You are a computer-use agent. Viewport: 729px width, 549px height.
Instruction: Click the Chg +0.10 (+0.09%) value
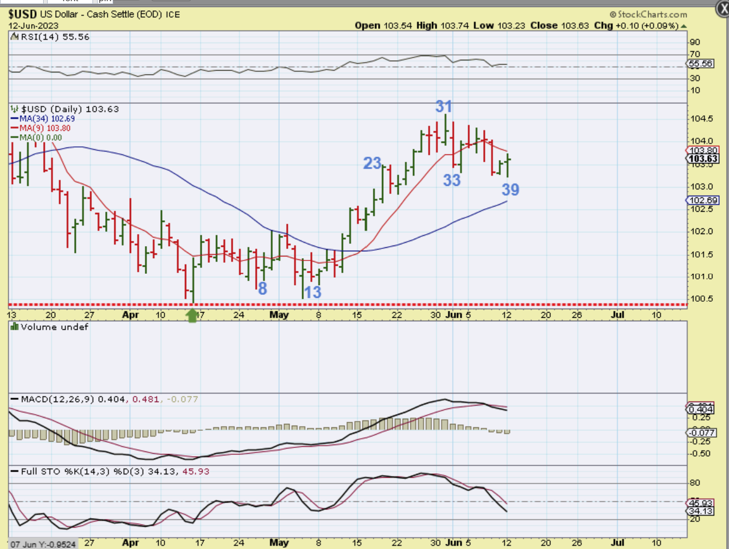(x=636, y=26)
